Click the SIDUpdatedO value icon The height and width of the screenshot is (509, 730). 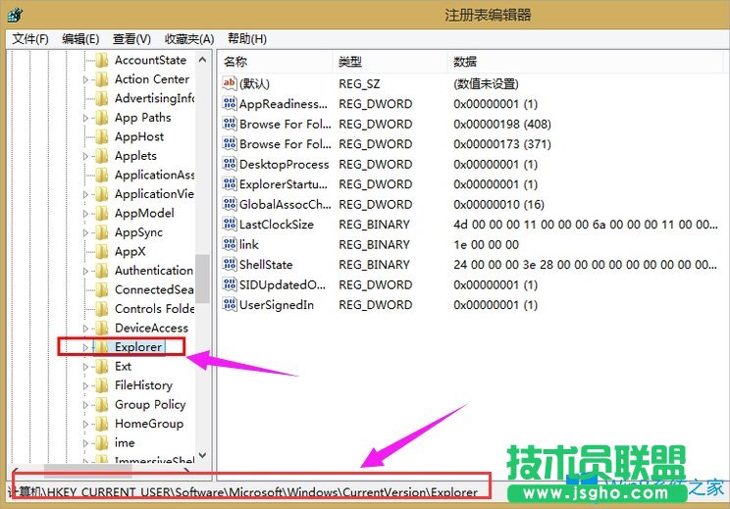click(230, 284)
